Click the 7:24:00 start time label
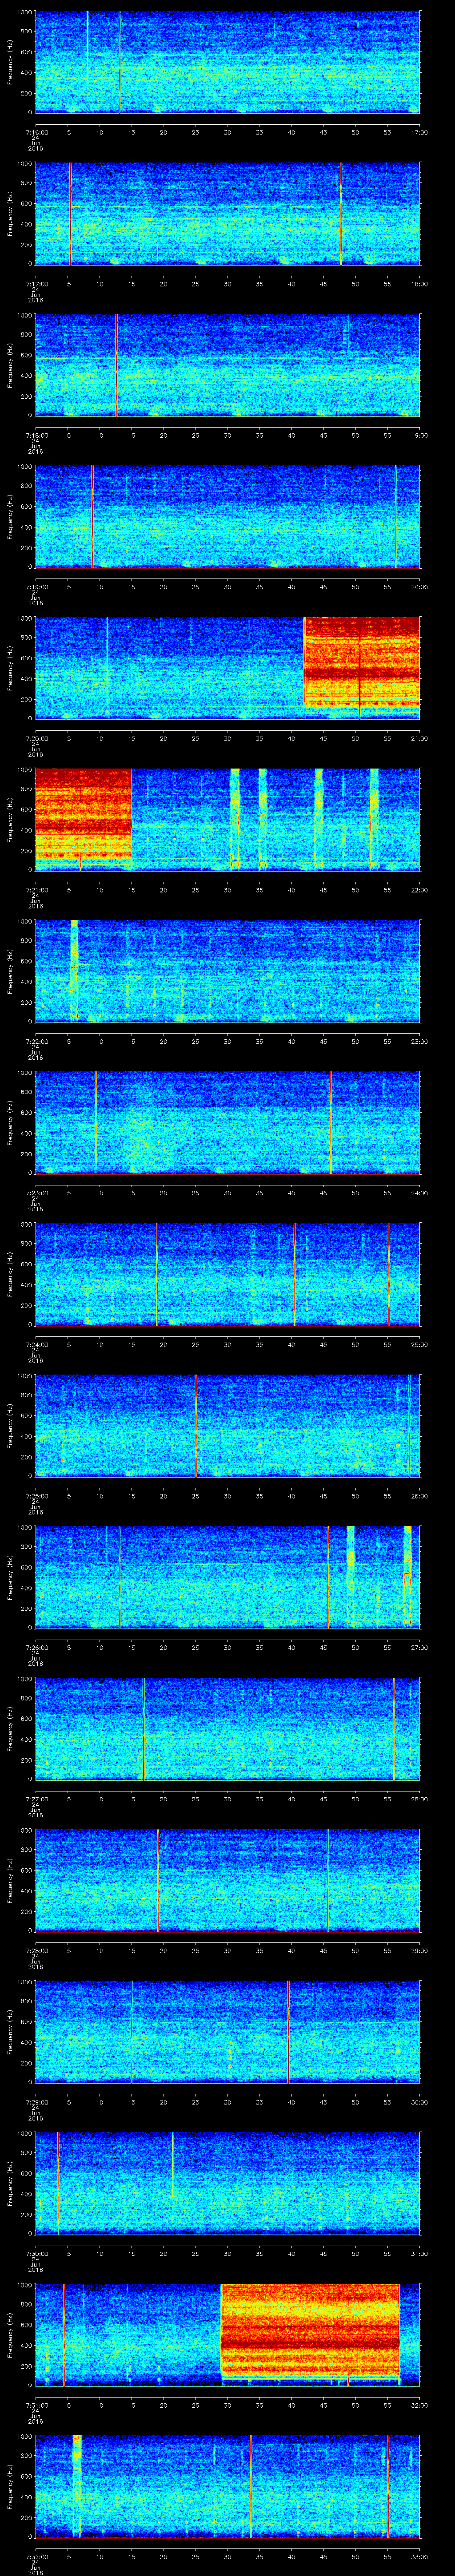The width and height of the screenshot is (455, 2576). point(36,1344)
